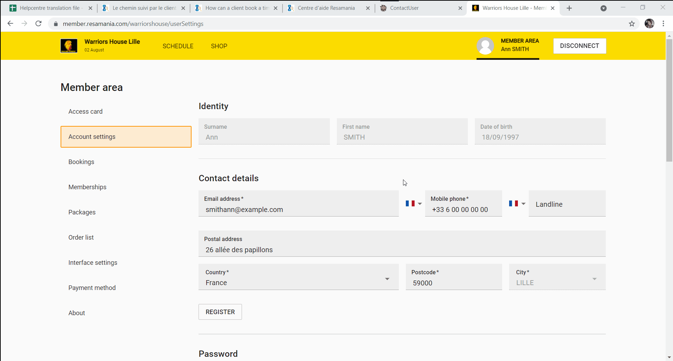Open Interface settings in the sidebar

[x=126, y=263]
